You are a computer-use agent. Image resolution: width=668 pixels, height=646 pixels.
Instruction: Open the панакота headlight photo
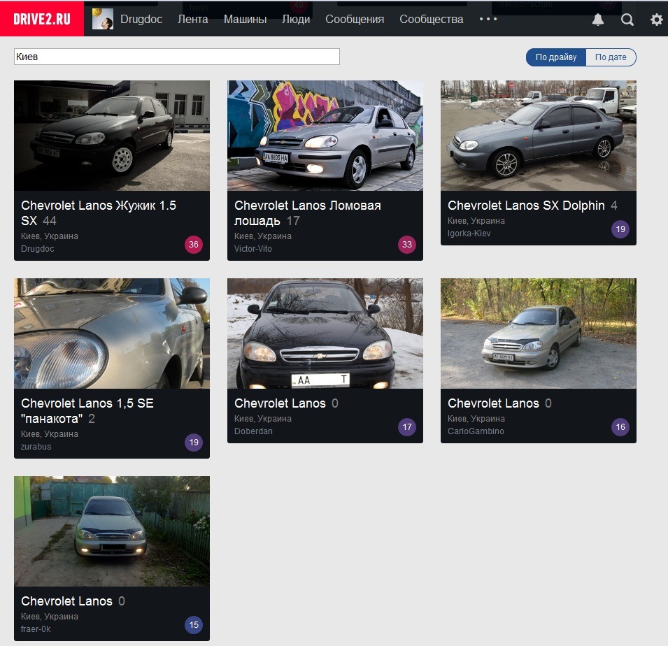[112, 333]
